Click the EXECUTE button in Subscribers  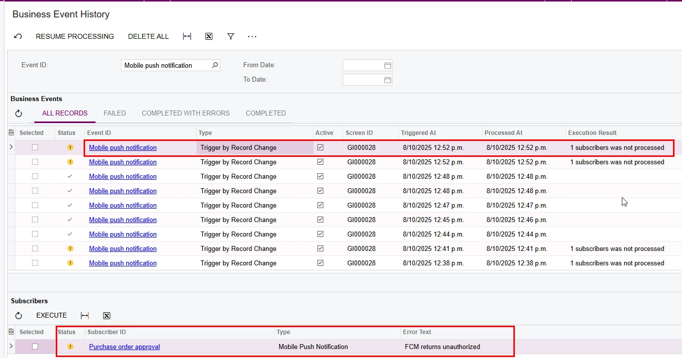coord(52,316)
